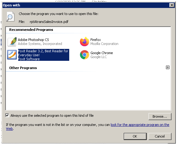The width and height of the screenshot is (185, 147).
Task: Select the Foxit Reader 3.2 entry text
Action: 43,55
